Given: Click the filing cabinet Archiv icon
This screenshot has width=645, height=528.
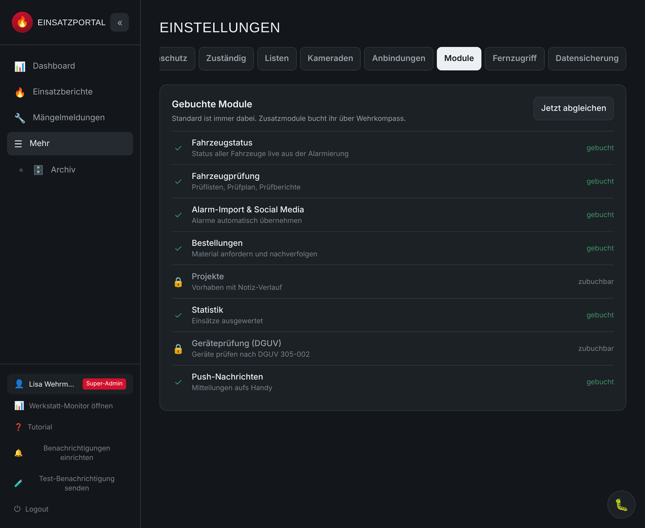Looking at the screenshot, I should point(38,170).
